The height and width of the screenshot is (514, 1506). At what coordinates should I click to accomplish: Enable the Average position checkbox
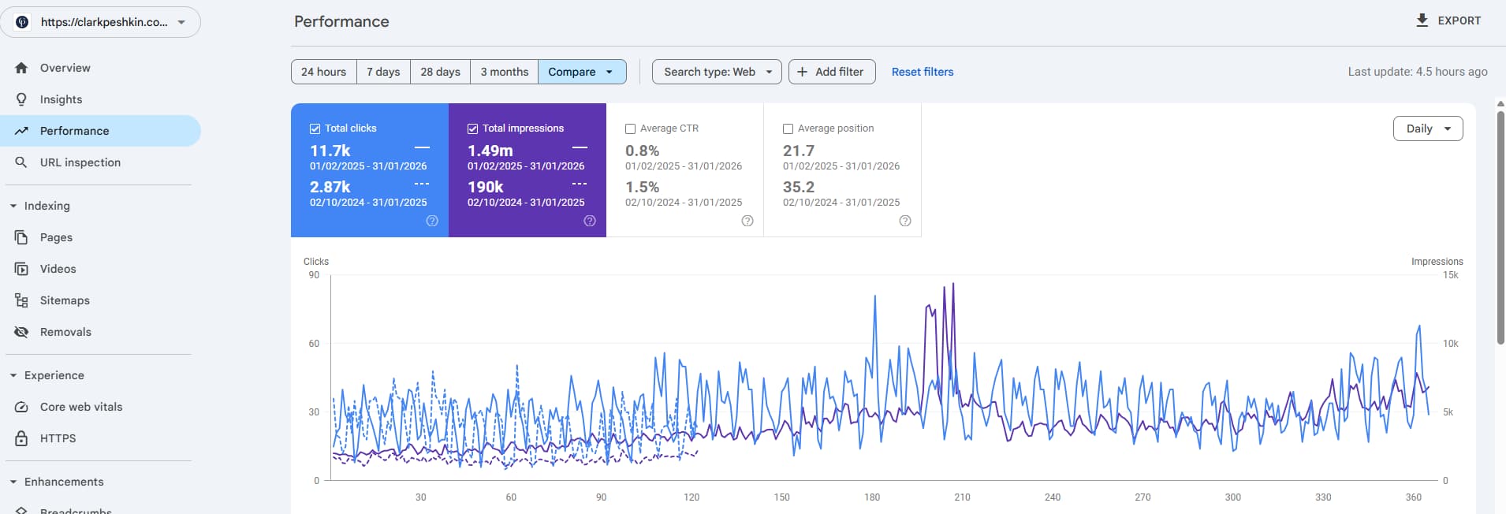(x=788, y=128)
